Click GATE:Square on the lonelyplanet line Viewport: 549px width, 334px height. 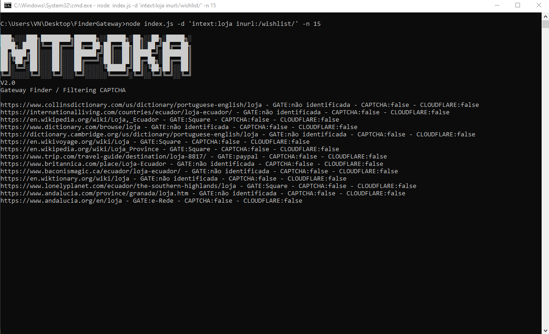click(x=267, y=186)
